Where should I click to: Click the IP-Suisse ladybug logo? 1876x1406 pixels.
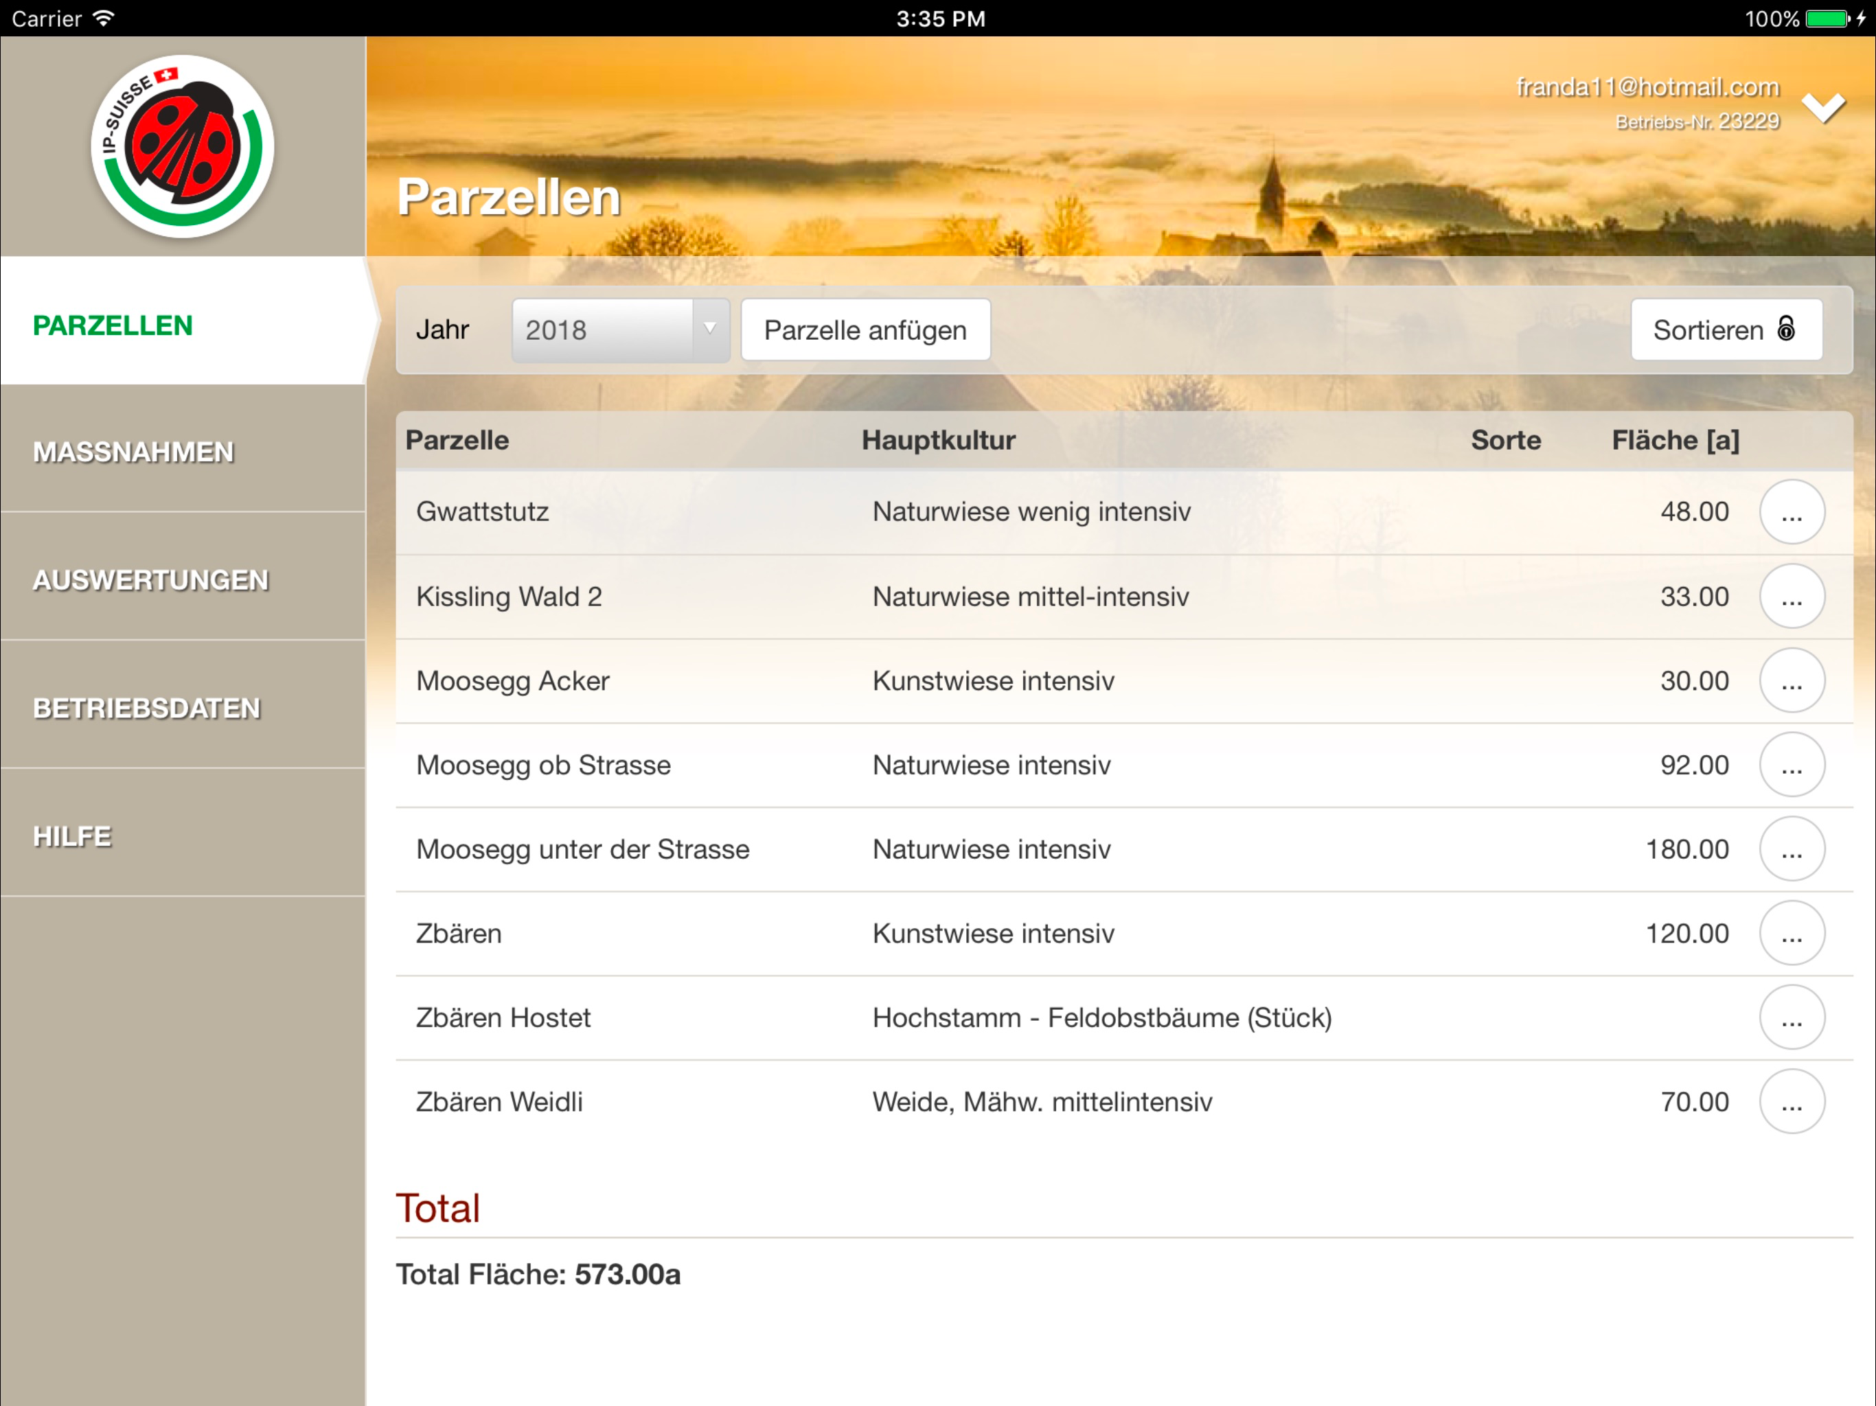[183, 146]
